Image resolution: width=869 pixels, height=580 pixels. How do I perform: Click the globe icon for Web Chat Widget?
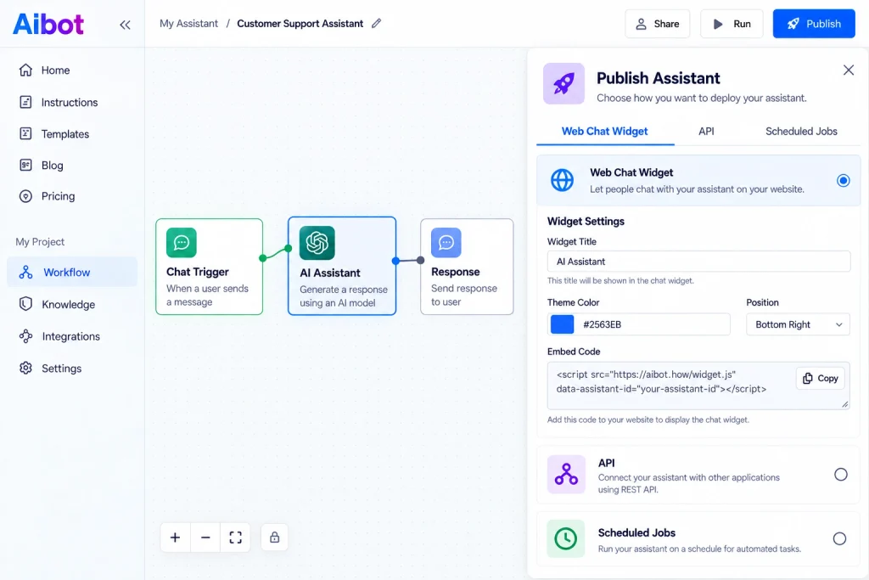pyautogui.click(x=562, y=180)
